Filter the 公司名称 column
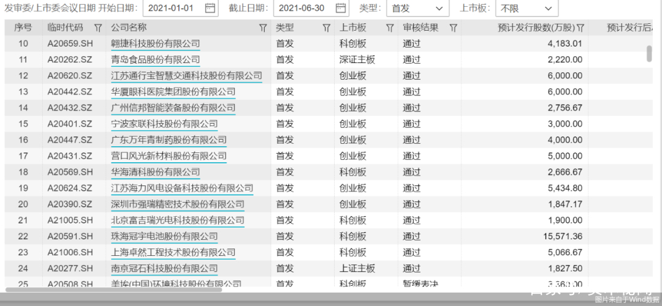This screenshot has width=662, height=306. [262, 28]
